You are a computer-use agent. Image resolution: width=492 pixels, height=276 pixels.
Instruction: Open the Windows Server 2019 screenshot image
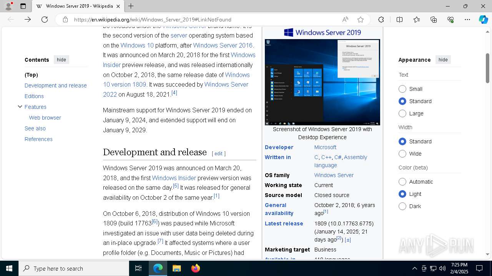pos(322,82)
